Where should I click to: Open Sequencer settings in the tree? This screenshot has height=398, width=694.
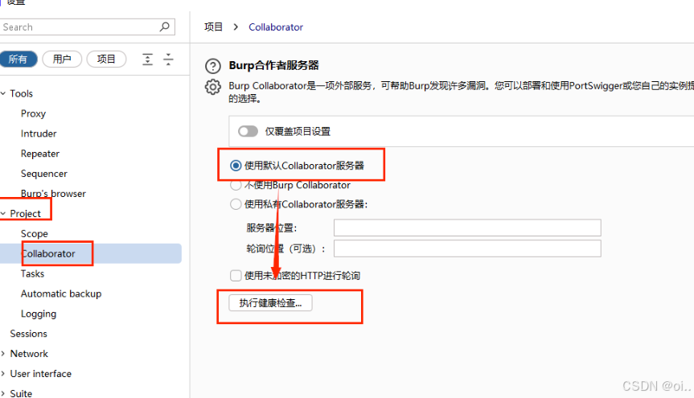coord(43,174)
